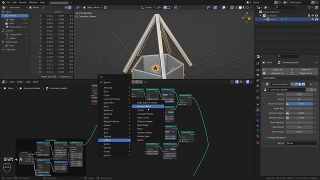Image resolution: width=320 pixels, height=180 pixels.
Task: Click the red X axis on navigation gizmo
Action: point(243,18)
